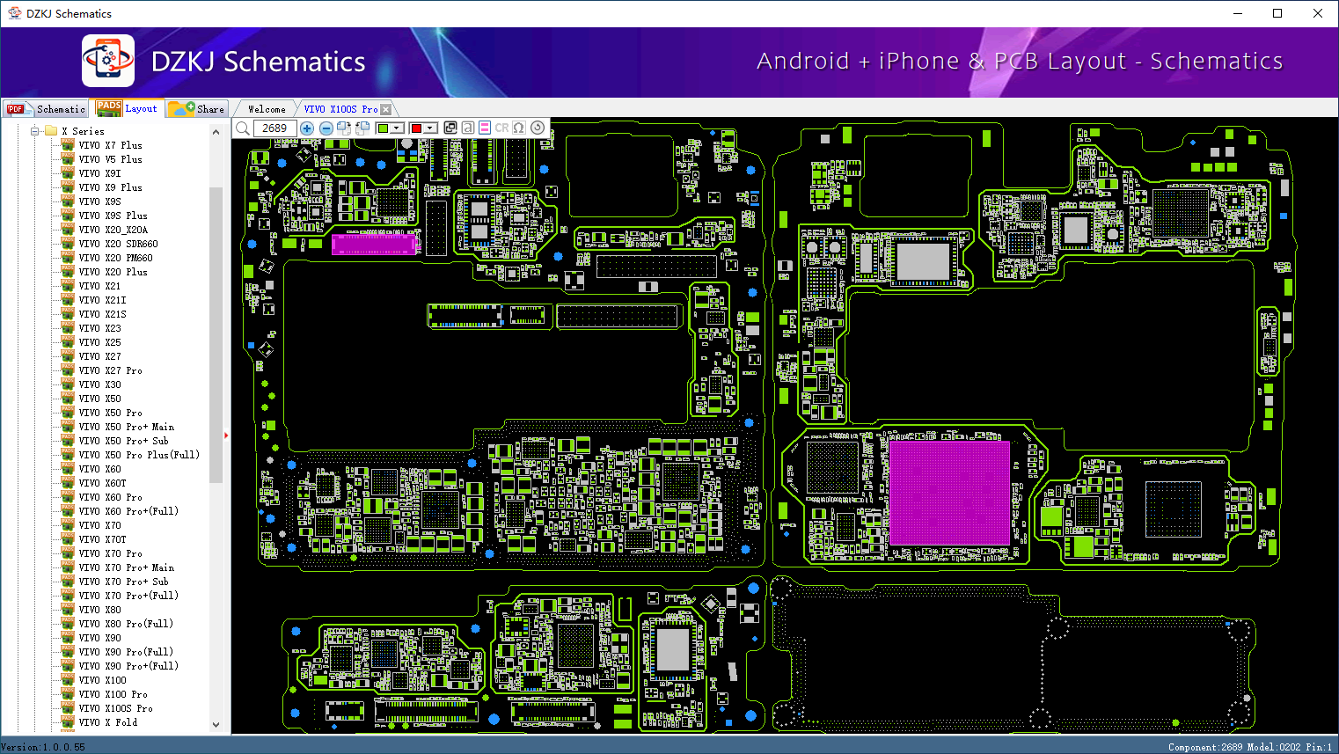
Task: Open VIVO X20 PM660 entry
Action: pyautogui.click(x=115, y=258)
